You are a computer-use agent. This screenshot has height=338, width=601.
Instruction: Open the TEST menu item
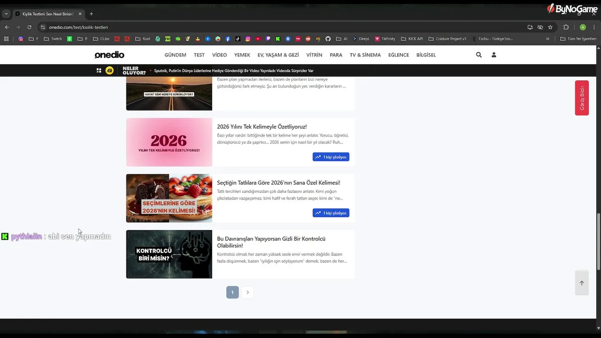click(x=199, y=55)
